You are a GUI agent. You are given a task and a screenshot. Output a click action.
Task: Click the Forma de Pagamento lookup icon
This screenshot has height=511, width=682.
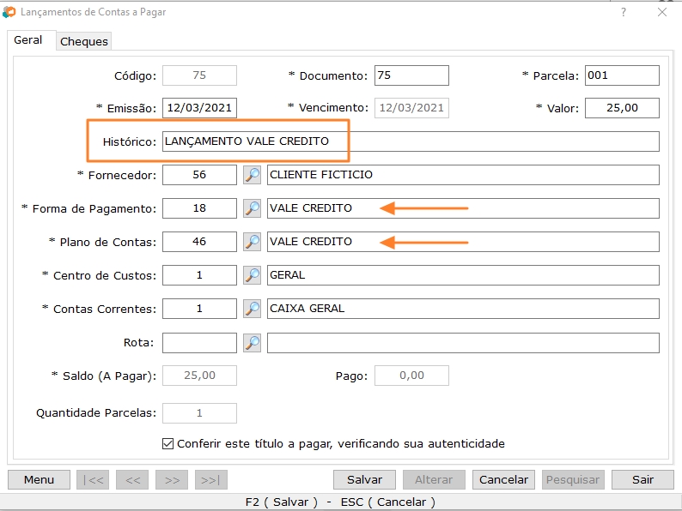coord(252,208)
